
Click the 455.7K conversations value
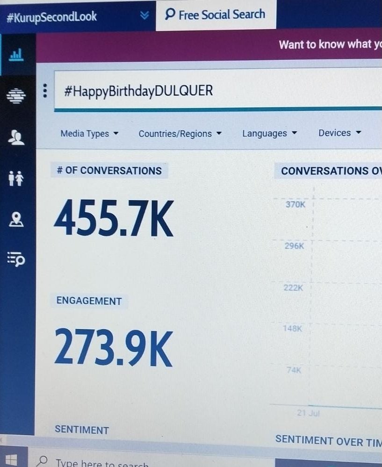click(x=114, y=218)
